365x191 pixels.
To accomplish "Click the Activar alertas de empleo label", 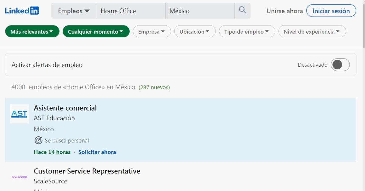I will pyautogui.click(x=47, y=65).
